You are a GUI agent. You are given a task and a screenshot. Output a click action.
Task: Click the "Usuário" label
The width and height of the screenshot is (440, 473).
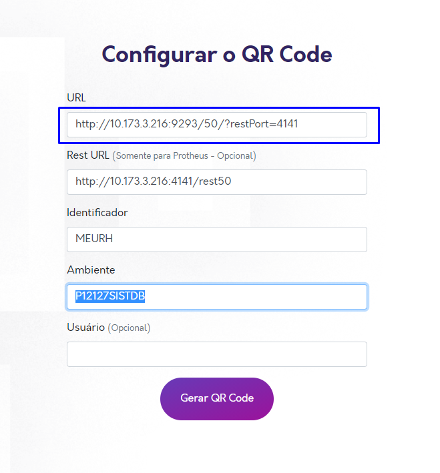(85, 328)
